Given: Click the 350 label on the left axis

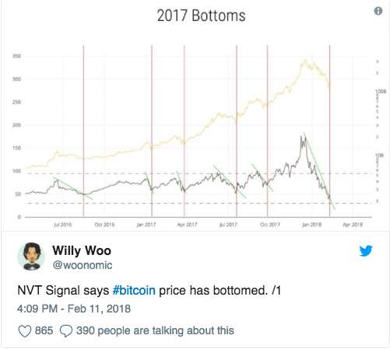Looking at the screenshot, I should tap(16, 56).
